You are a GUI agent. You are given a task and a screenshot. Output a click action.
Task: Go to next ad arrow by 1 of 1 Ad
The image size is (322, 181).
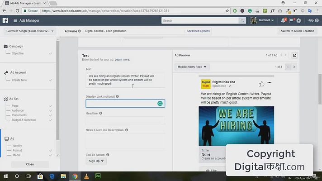click(285, 55)
